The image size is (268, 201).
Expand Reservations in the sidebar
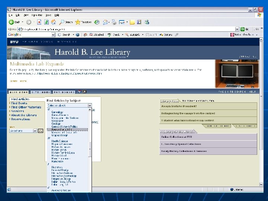(x=20, y=119)
